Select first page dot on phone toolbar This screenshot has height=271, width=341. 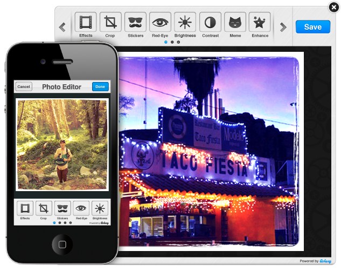click(x=54, y=222)
